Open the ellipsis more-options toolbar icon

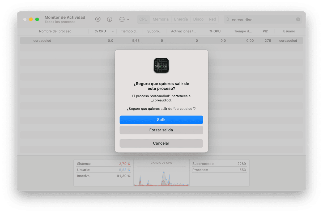tap(122, 19)
